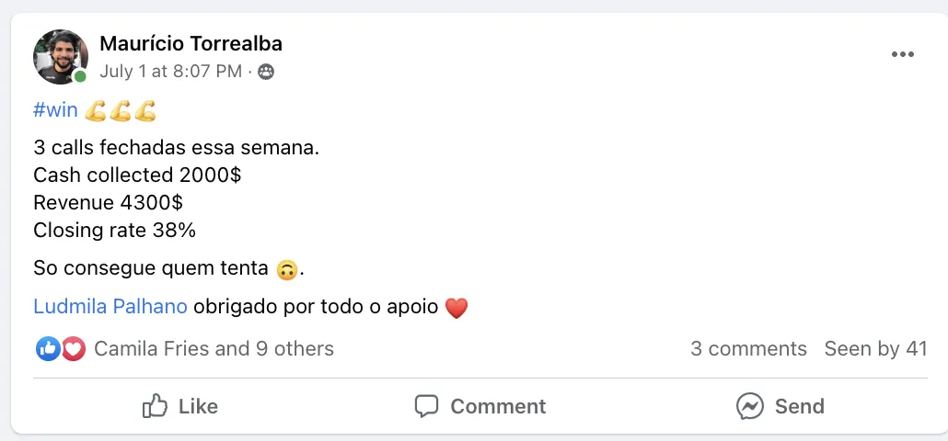Open the three-dot post options menu

903,54
